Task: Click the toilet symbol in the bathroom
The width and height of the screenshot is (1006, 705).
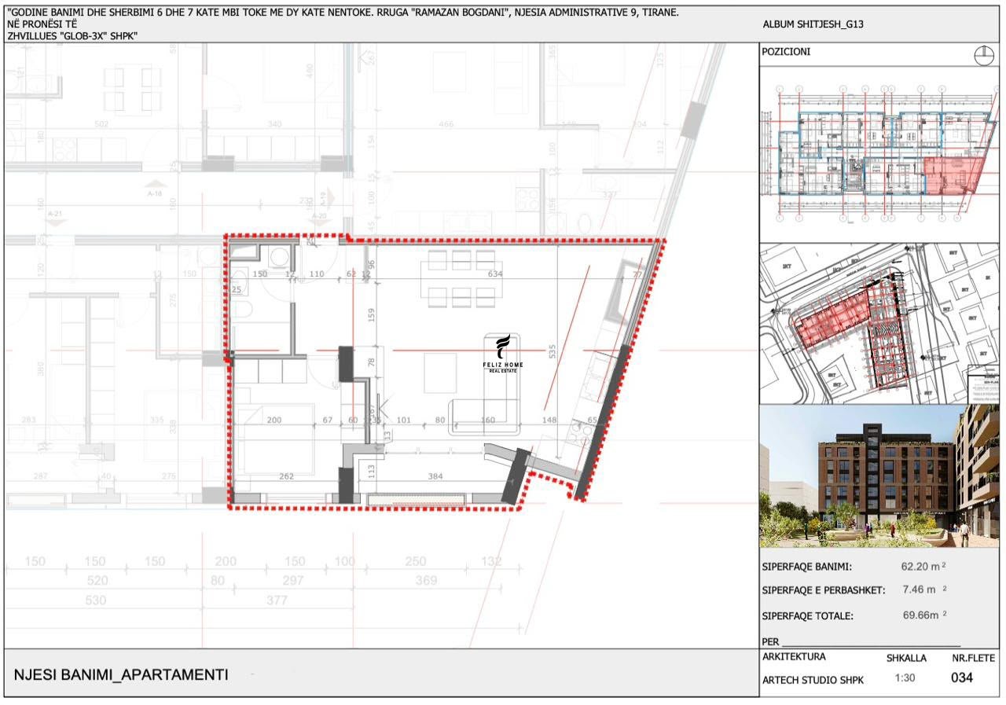Action: click(242, 310)
